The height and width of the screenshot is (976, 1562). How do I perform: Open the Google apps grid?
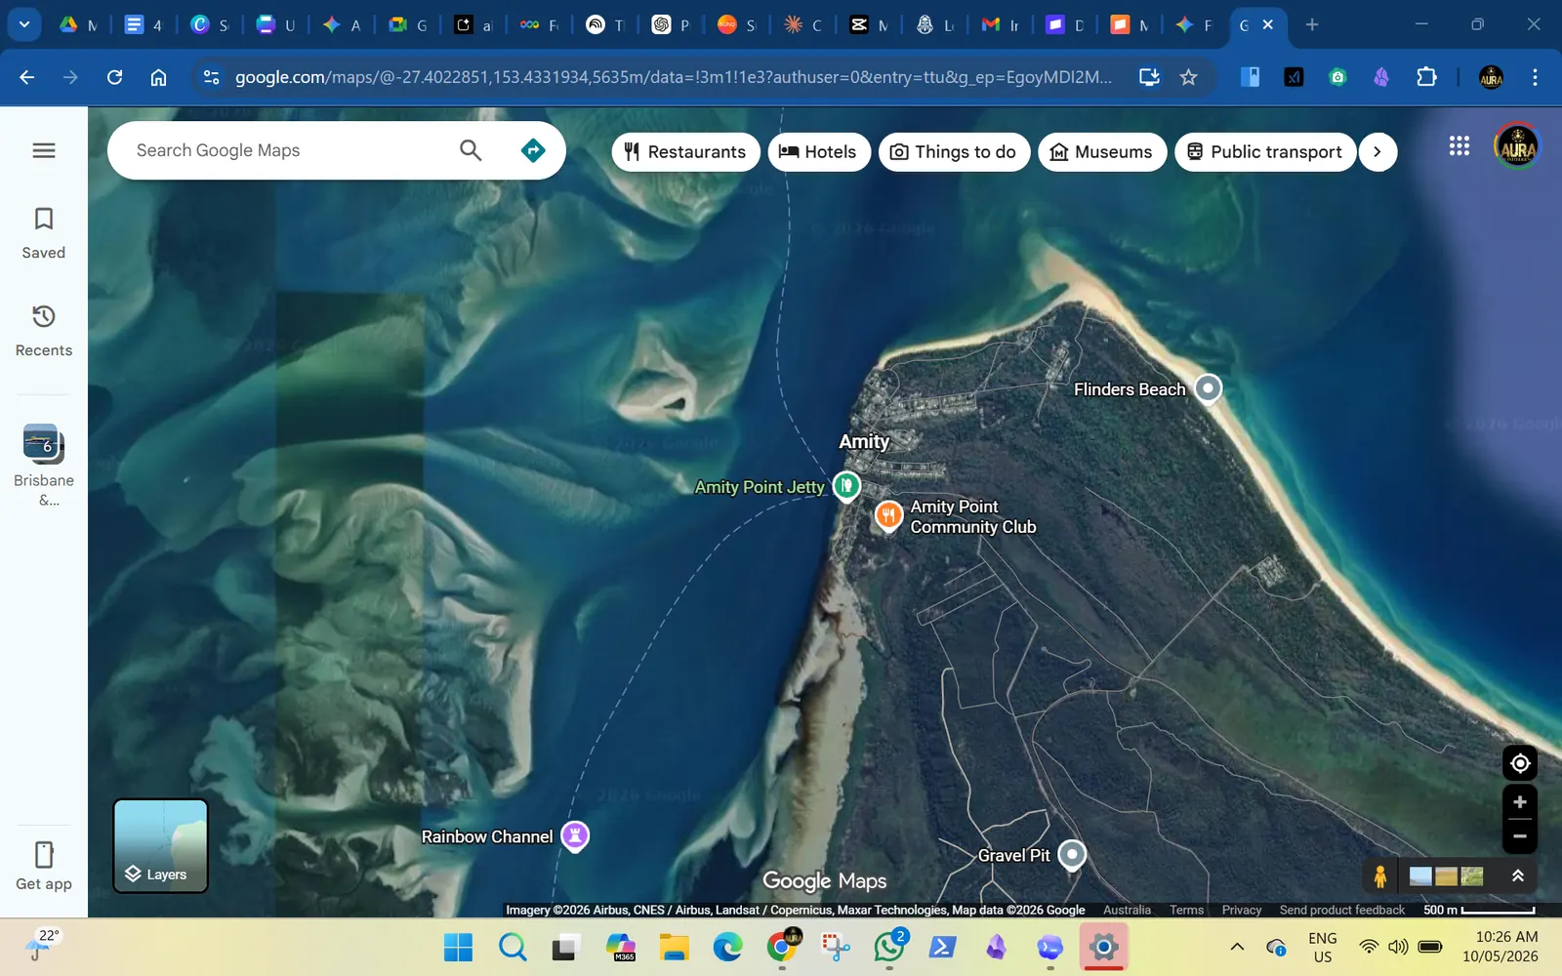pyautogui.click(x=1459, y=146)
